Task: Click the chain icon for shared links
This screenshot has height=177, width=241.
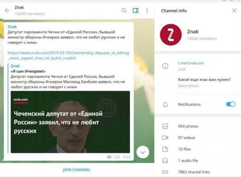Action: tap(165, 172)
